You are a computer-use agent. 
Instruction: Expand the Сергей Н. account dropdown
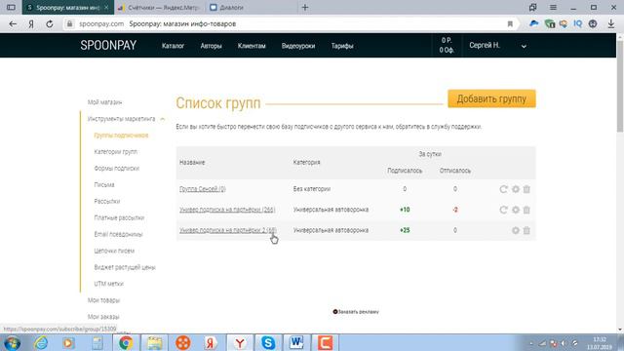click(524, 46)
